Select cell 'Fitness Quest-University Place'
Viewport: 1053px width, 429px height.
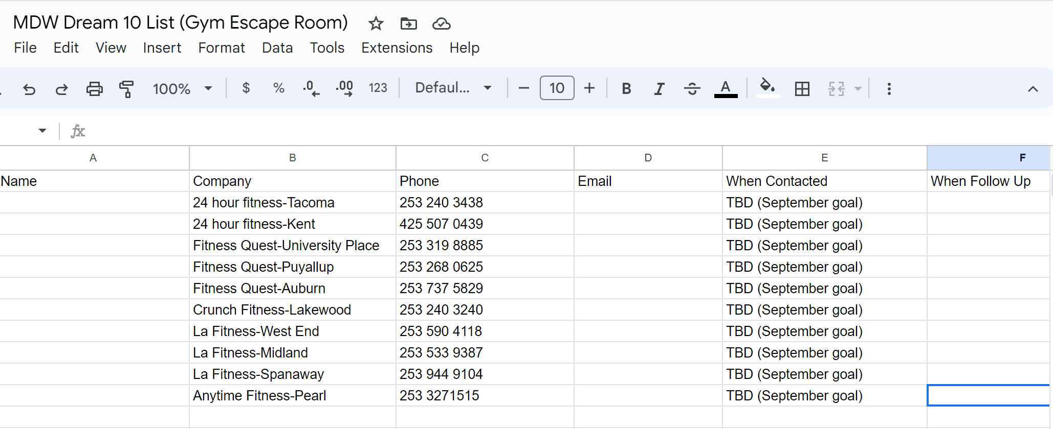293,246
